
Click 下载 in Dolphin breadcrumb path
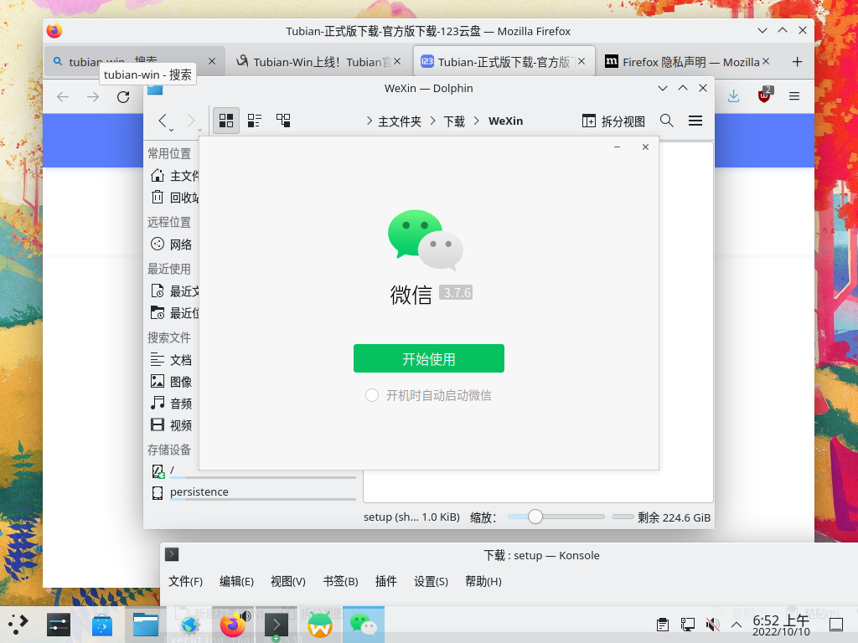coord(453,121)
